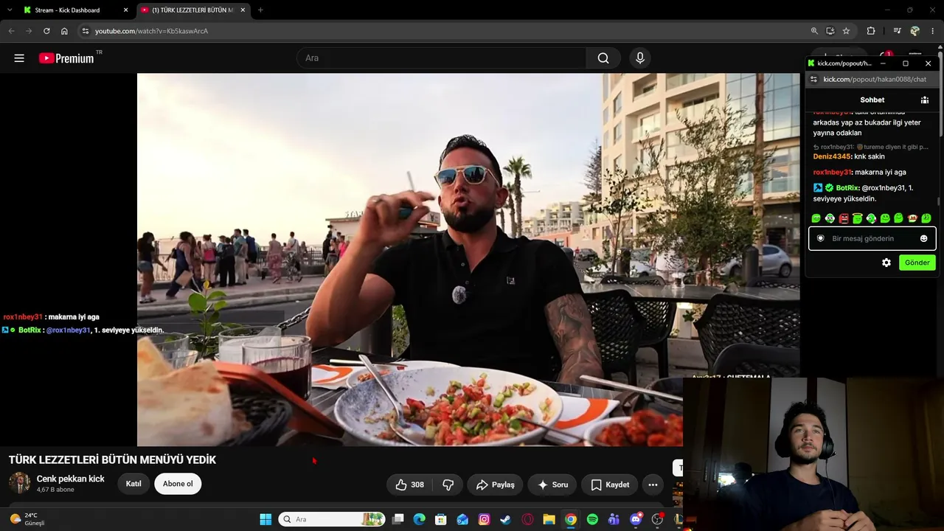
Task: Open Chrome profile avatar
Action: pos(915,31)
